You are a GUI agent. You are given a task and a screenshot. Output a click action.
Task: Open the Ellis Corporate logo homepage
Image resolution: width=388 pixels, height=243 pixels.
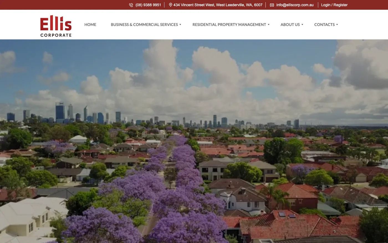56,26
